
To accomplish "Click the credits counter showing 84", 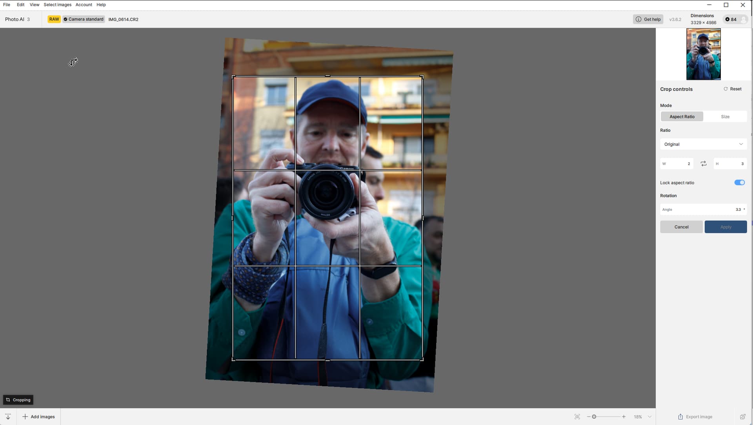I will 731,19.
